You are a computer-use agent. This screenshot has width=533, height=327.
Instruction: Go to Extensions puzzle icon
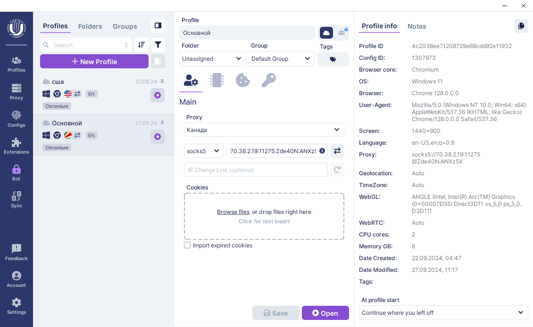[17, 145]
